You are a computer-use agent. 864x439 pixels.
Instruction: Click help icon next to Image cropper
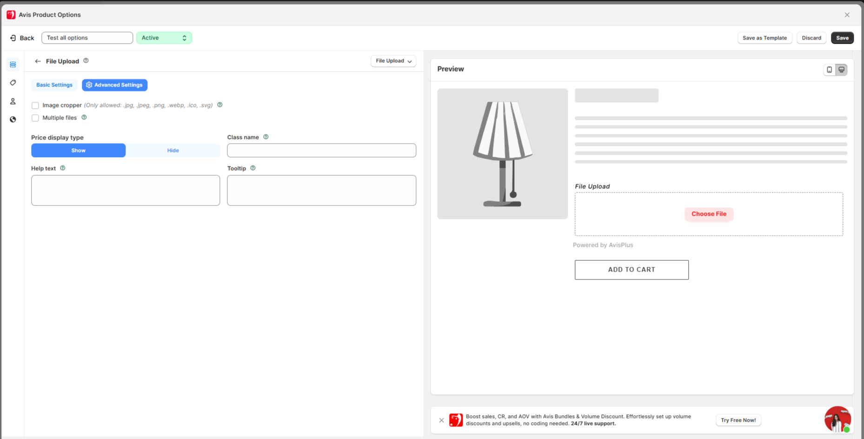coord(220,105)
